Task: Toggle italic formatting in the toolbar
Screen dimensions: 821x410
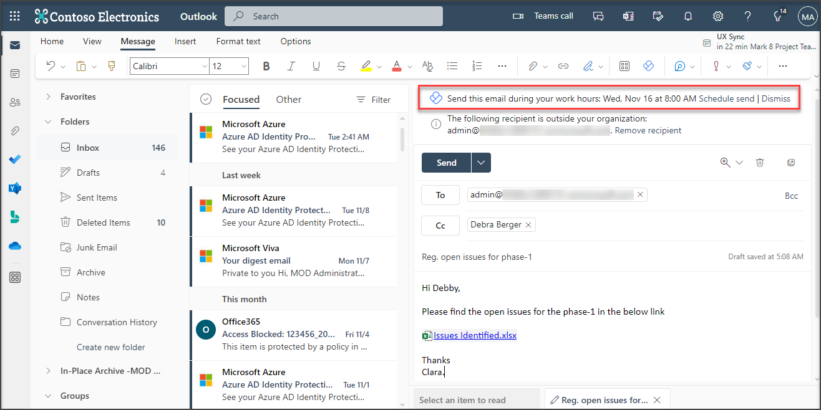Action: 291,66
